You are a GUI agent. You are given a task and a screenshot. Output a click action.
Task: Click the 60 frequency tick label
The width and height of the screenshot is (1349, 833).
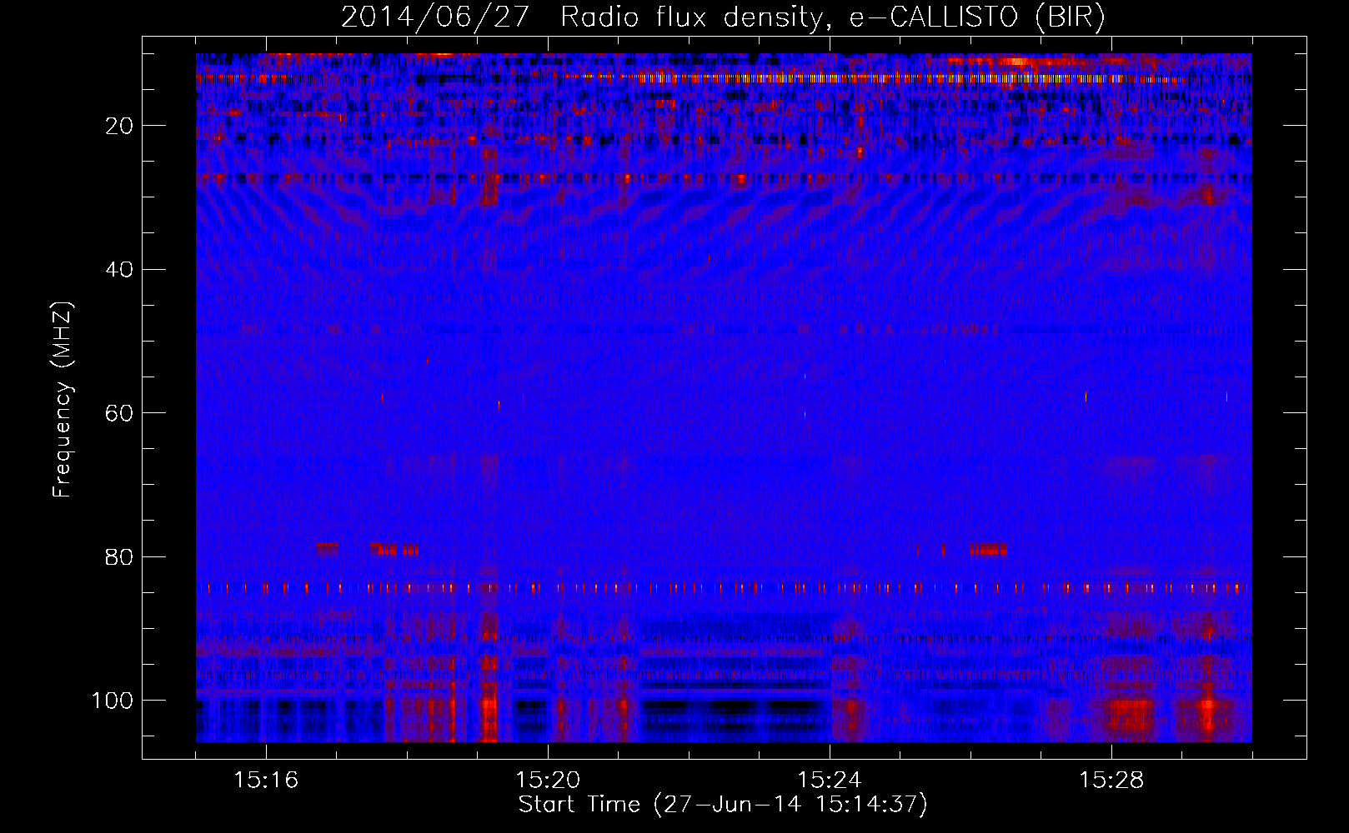click(120, 413)
